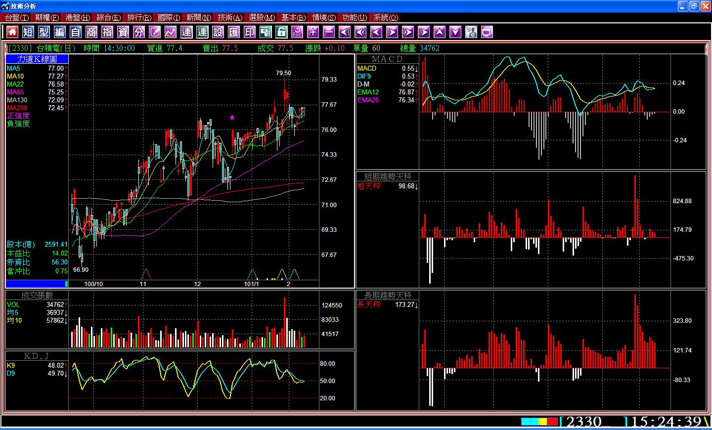Click the 設 settings toolbar icon
Image resolution: width=712 pixels, height=430 pixels.
point(218,32)
